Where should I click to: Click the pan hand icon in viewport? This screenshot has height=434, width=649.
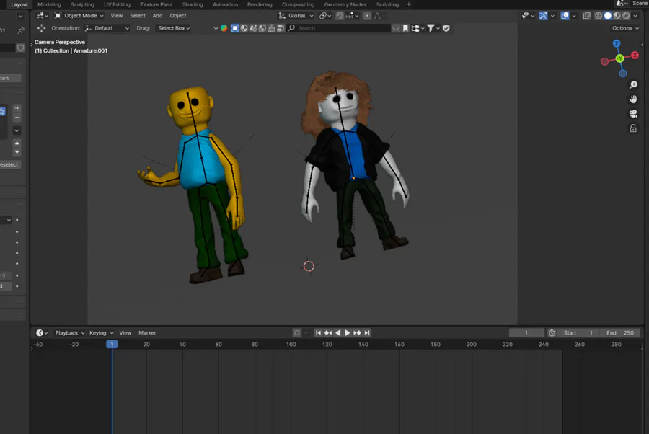click(633, 99)
